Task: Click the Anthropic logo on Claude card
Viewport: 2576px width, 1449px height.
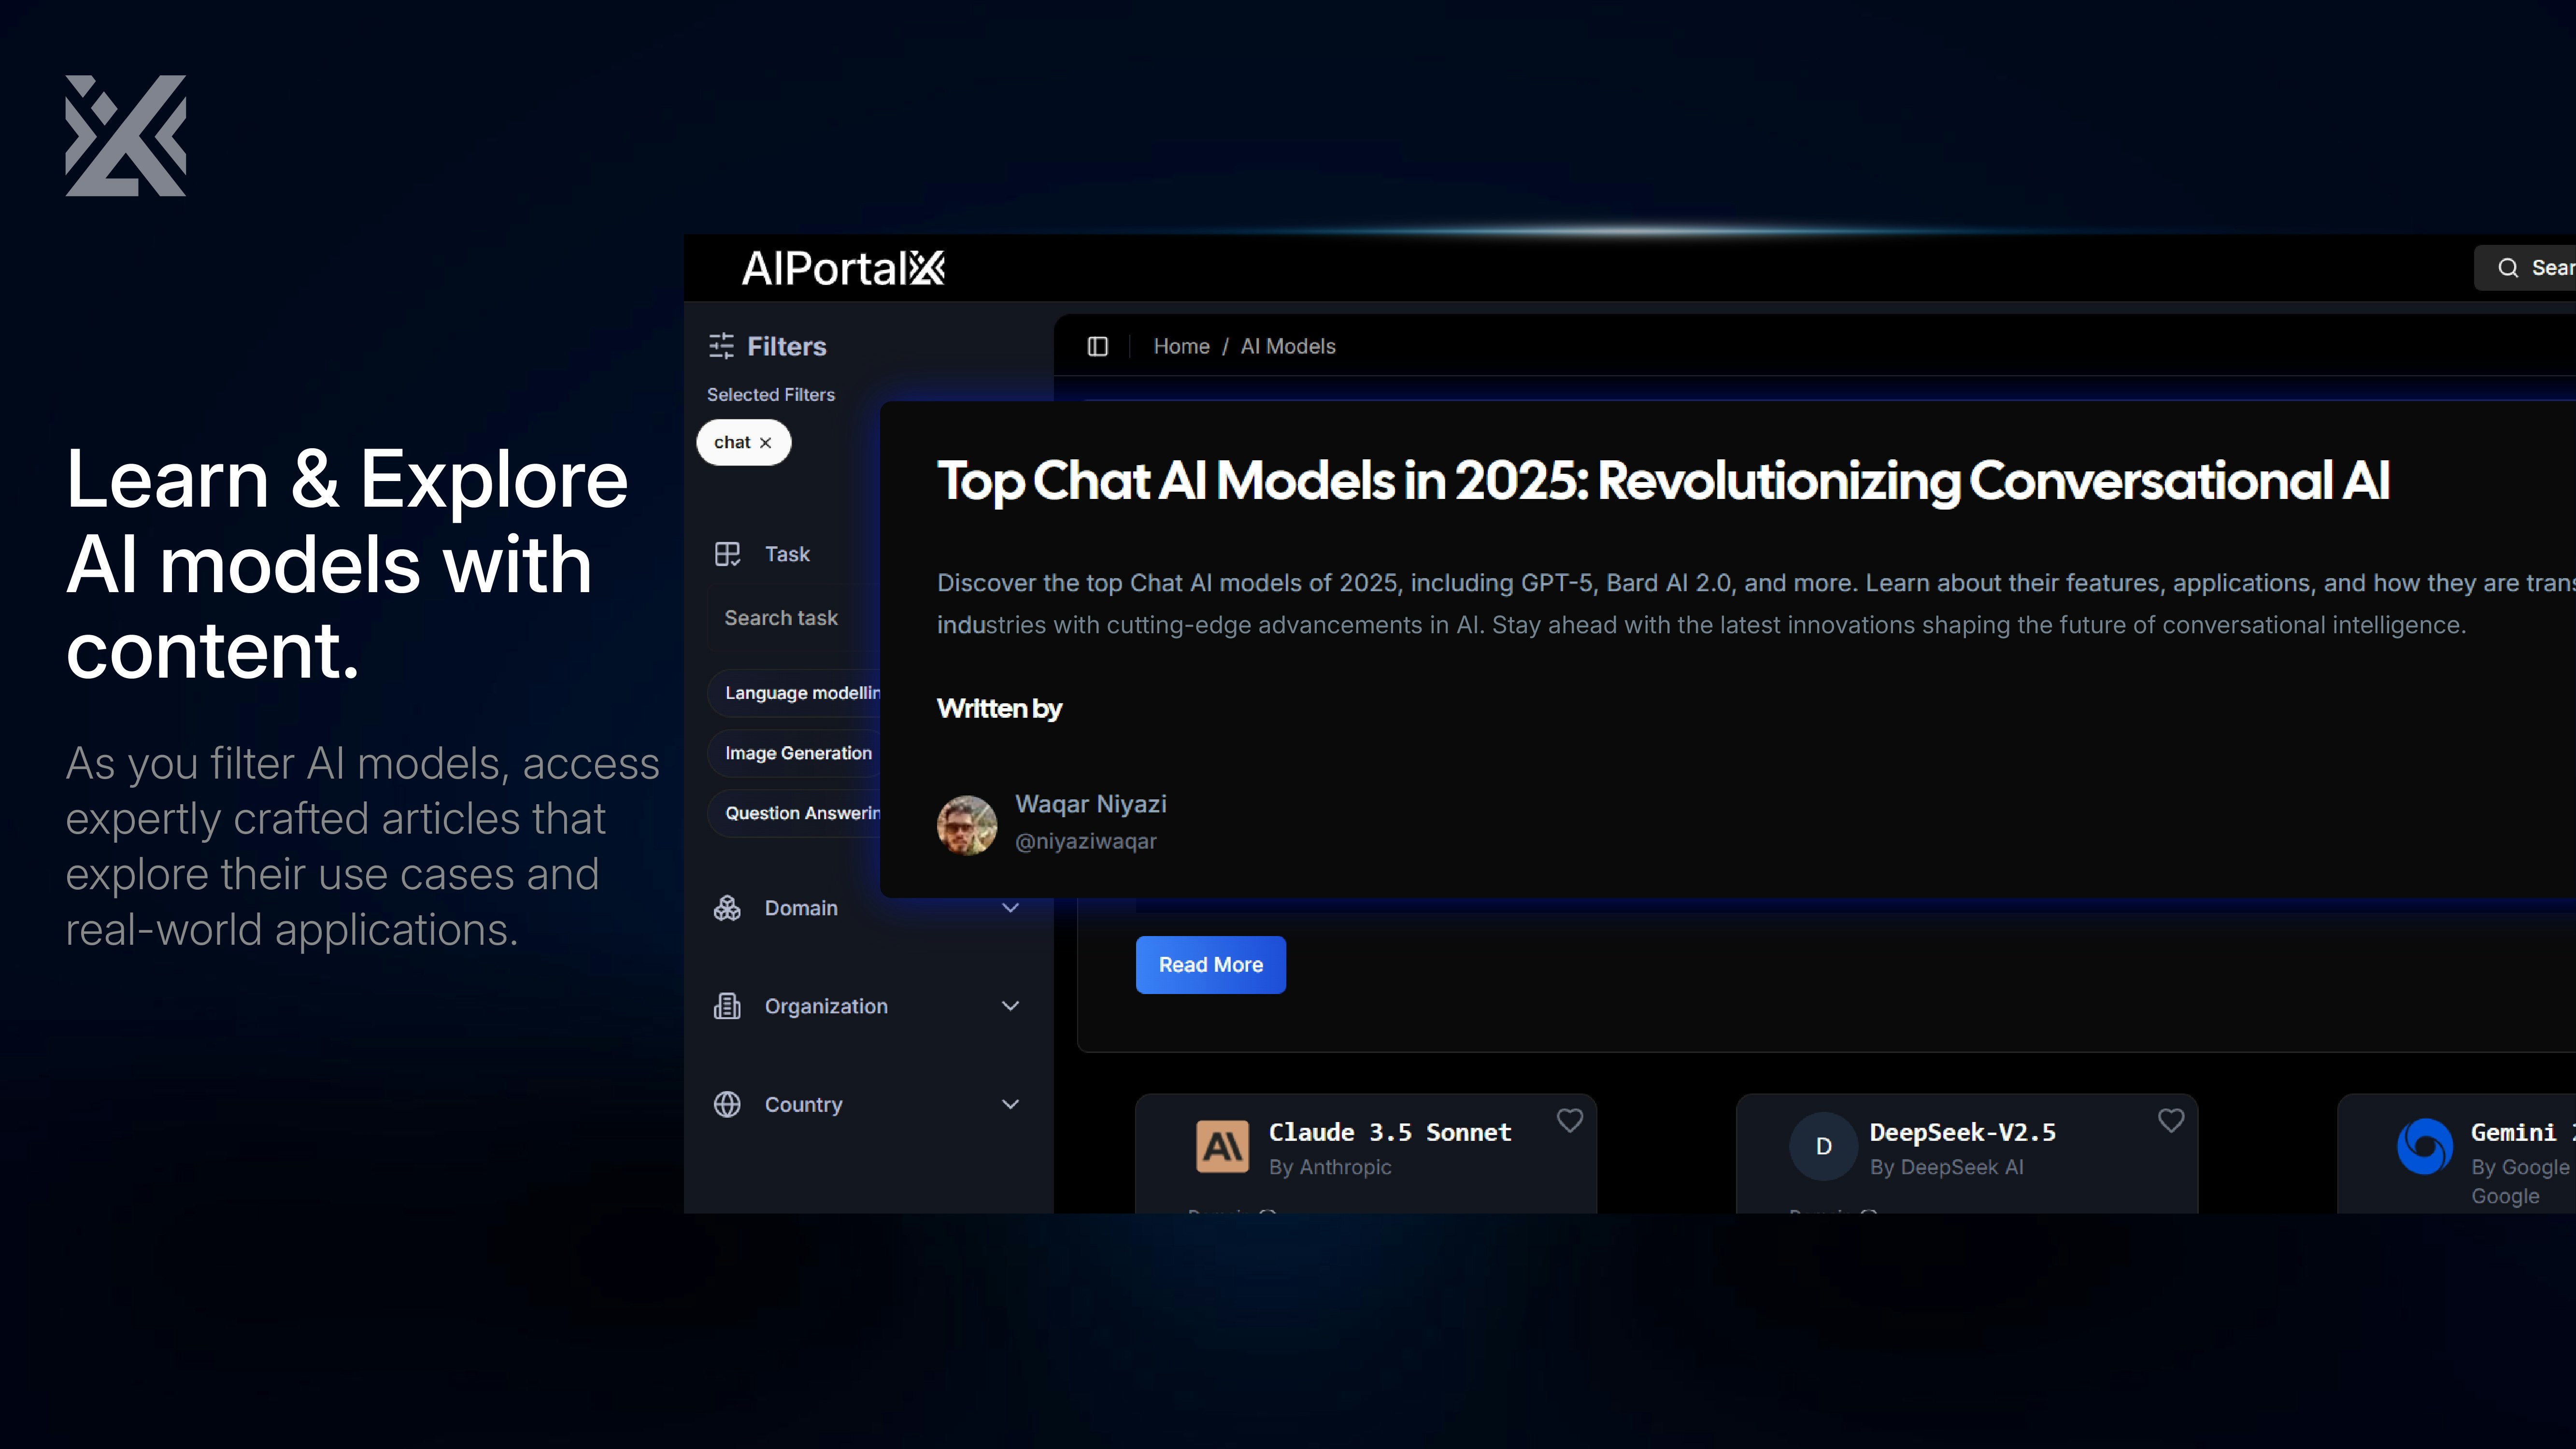Action: click(1222, 1146)
